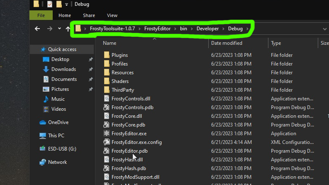Select the FrostyEditor.exe.config file icon
Viewport: 329px width, 185px height.
(x=106, y=142)
